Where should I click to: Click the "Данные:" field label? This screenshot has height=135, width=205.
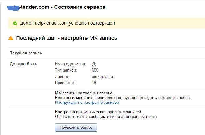coord(63,77)
